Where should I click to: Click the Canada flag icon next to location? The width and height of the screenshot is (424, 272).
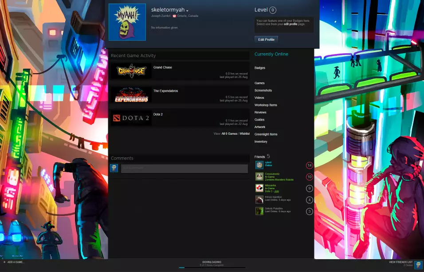pyautogui.click(x=174, y=16)
